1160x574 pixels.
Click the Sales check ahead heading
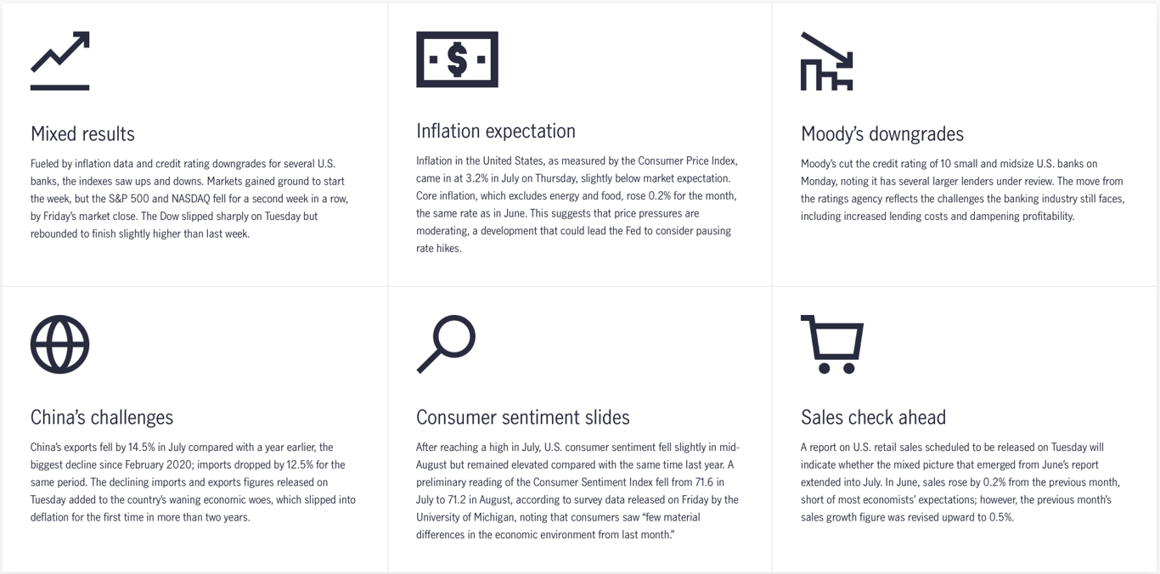click(x=873, y=418)
